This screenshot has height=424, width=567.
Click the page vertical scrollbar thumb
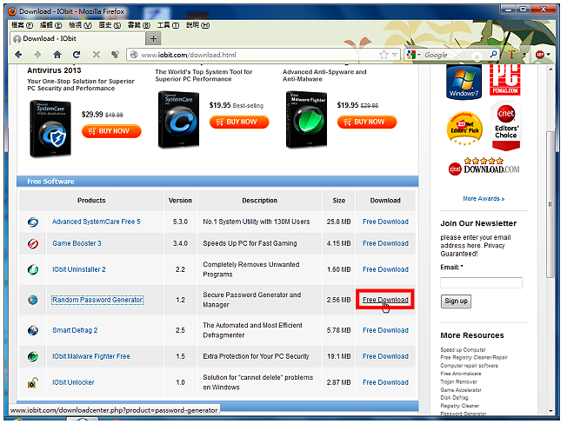click(x=550, y=204)
